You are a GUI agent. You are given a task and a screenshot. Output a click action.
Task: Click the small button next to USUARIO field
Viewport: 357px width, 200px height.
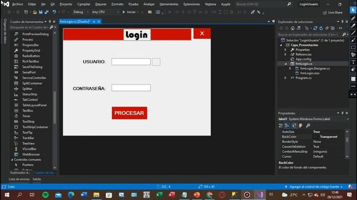[x=156, y=62]
